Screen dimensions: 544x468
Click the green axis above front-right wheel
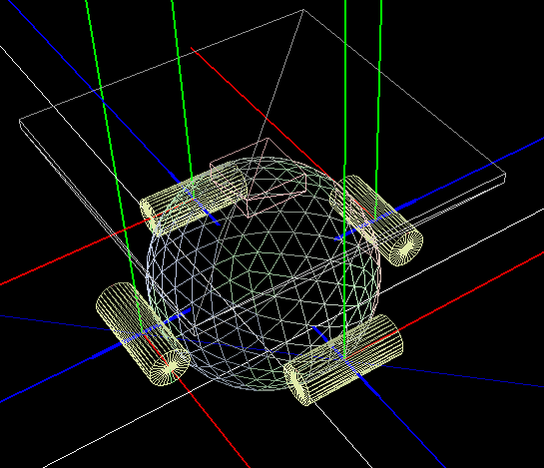coord(344,174)
